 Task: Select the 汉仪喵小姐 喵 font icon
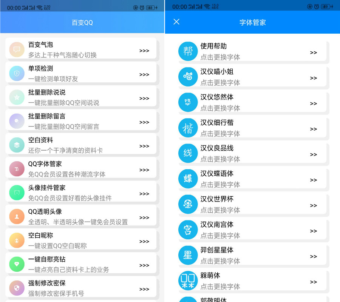coord(188,76)
